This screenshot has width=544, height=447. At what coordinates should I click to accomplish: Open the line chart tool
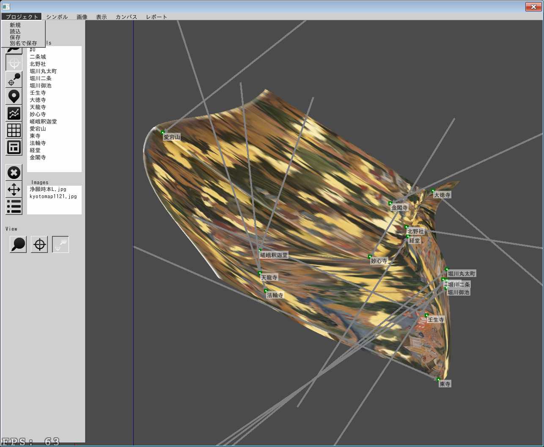[x=14, y=113]
